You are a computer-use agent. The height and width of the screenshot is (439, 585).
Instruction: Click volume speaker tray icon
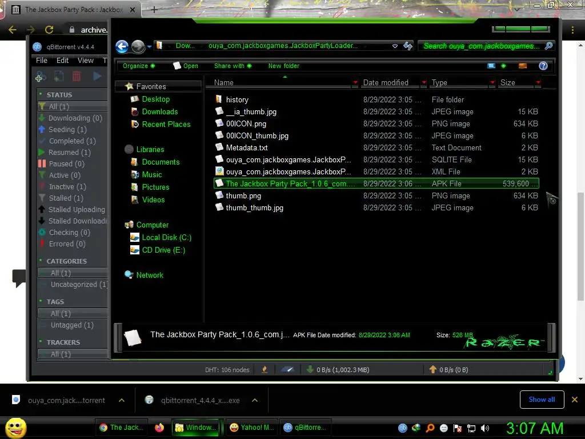click(x=485, y=428)
